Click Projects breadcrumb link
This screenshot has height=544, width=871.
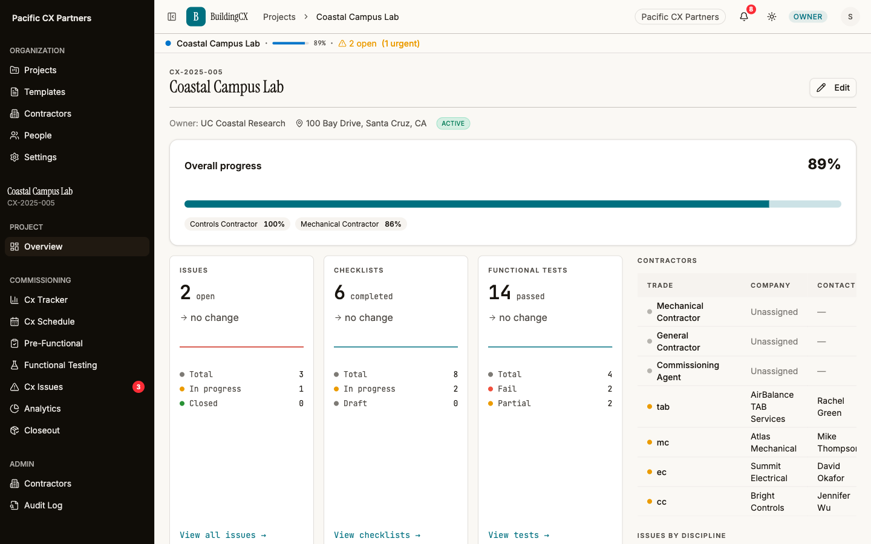(x=279, y=17)
